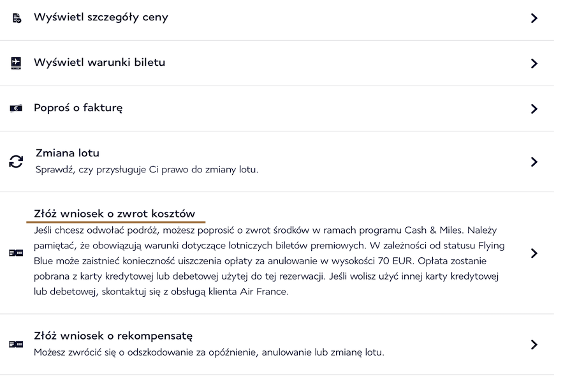Click the euro invoice icon

pos(16,109)
